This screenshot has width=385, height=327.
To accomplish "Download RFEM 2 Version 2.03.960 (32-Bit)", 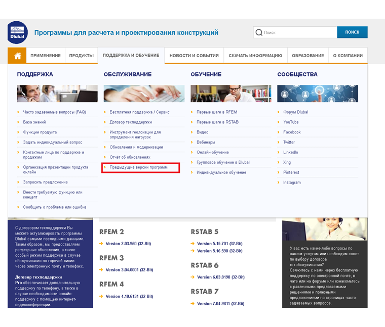I will point(128,244).
